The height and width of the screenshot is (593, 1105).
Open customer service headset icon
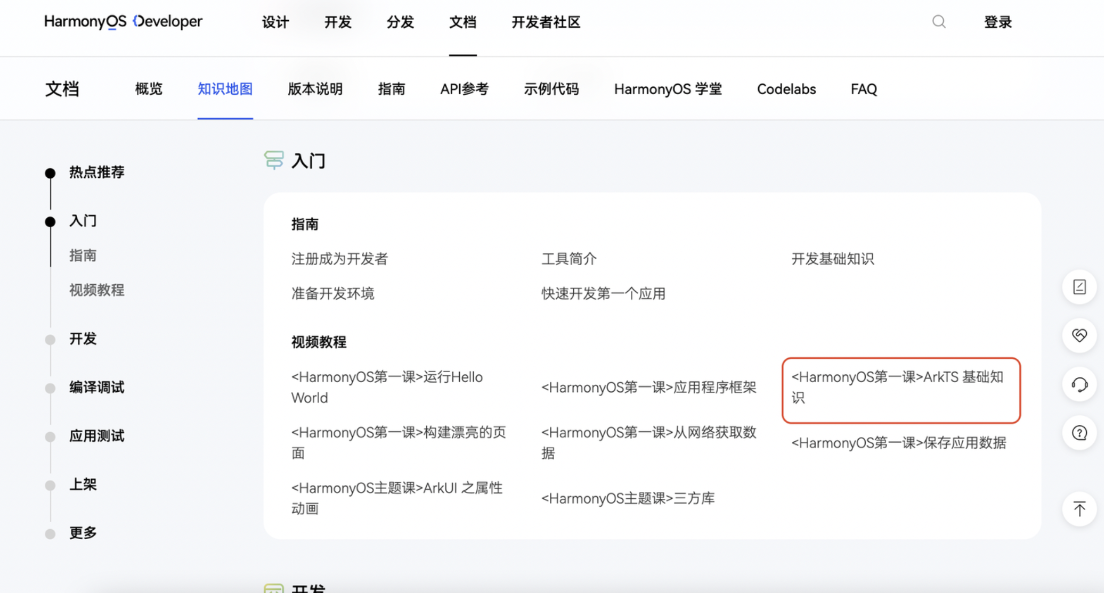[x=1079, y=384]
